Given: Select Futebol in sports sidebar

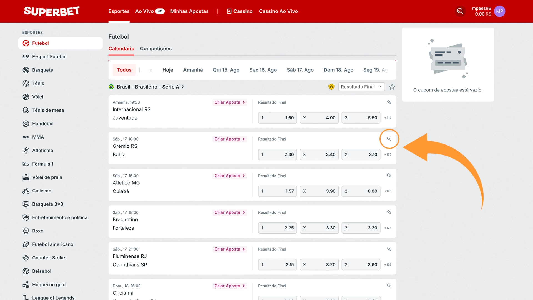Looking at the screenshot, I should [x=61, y=43].
